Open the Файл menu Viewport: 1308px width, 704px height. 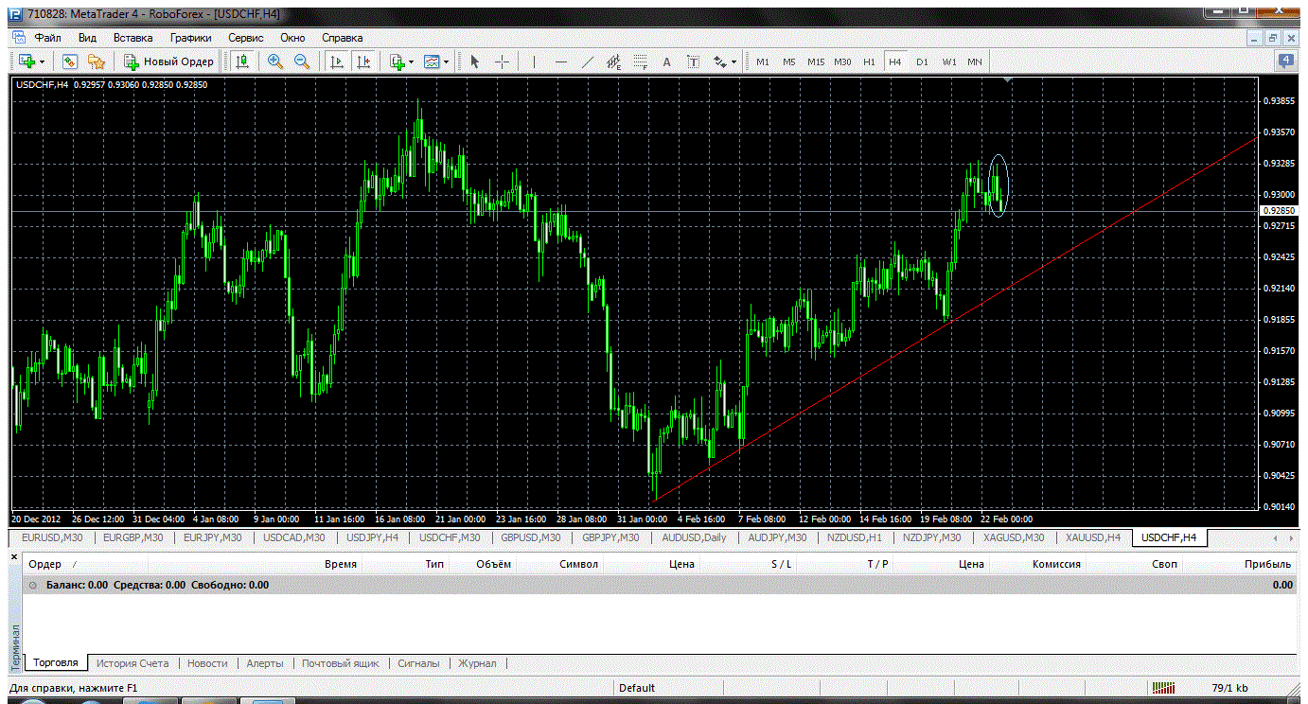(48, 38)
